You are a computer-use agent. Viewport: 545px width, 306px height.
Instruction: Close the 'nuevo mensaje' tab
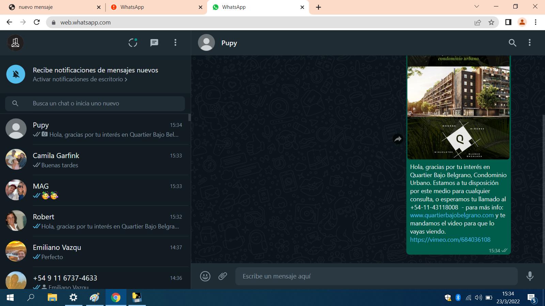point(99,7)
